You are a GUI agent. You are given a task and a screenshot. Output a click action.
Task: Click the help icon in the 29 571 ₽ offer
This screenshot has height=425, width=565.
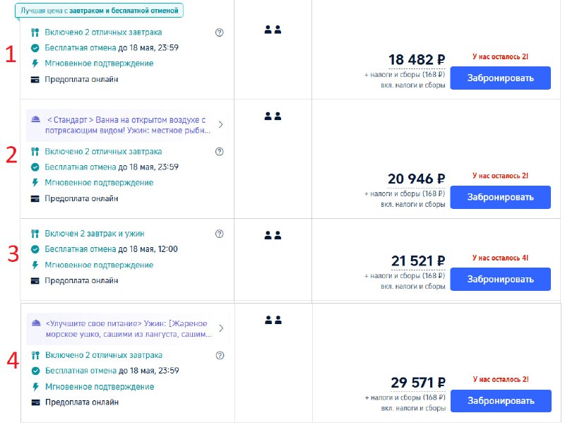[219, 355]
